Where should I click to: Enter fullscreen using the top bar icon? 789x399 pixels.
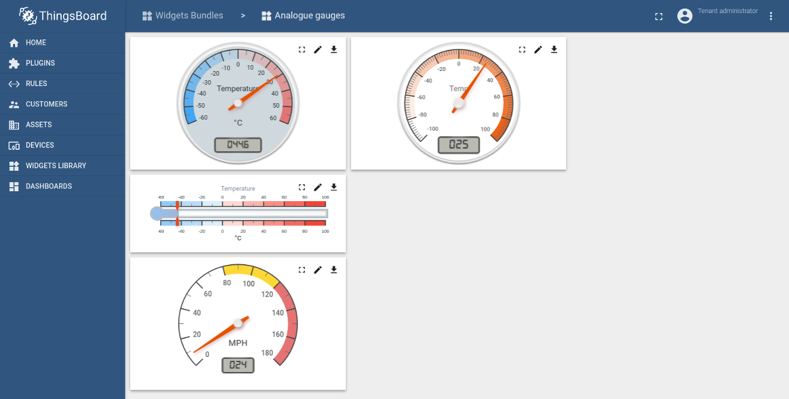tap(659, 16)
